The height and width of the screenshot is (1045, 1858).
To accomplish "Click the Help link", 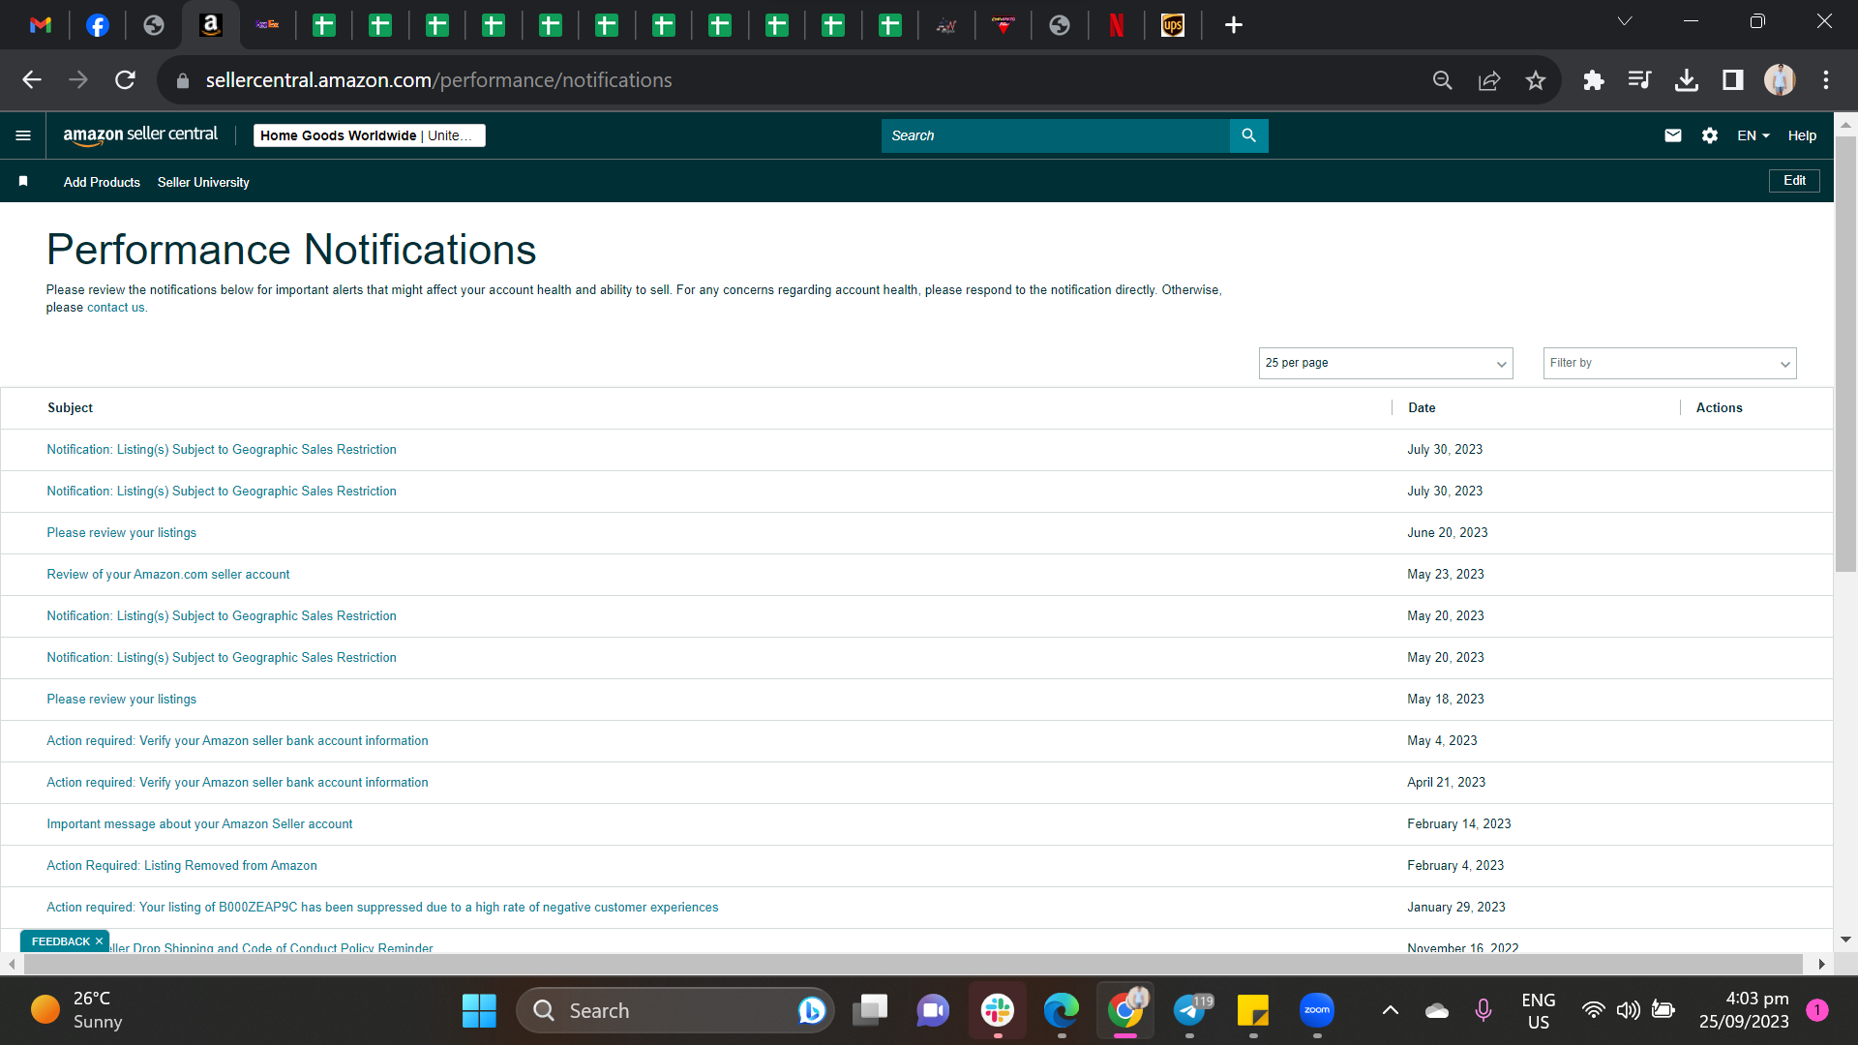I will click(x=1802, y=135).
